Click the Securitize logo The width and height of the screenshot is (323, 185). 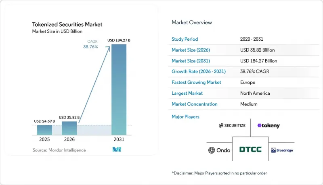click(232, 125)
